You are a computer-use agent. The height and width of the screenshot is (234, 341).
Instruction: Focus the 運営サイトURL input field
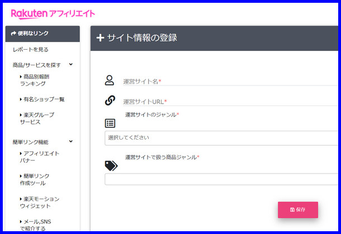click(x=230, y=102)
